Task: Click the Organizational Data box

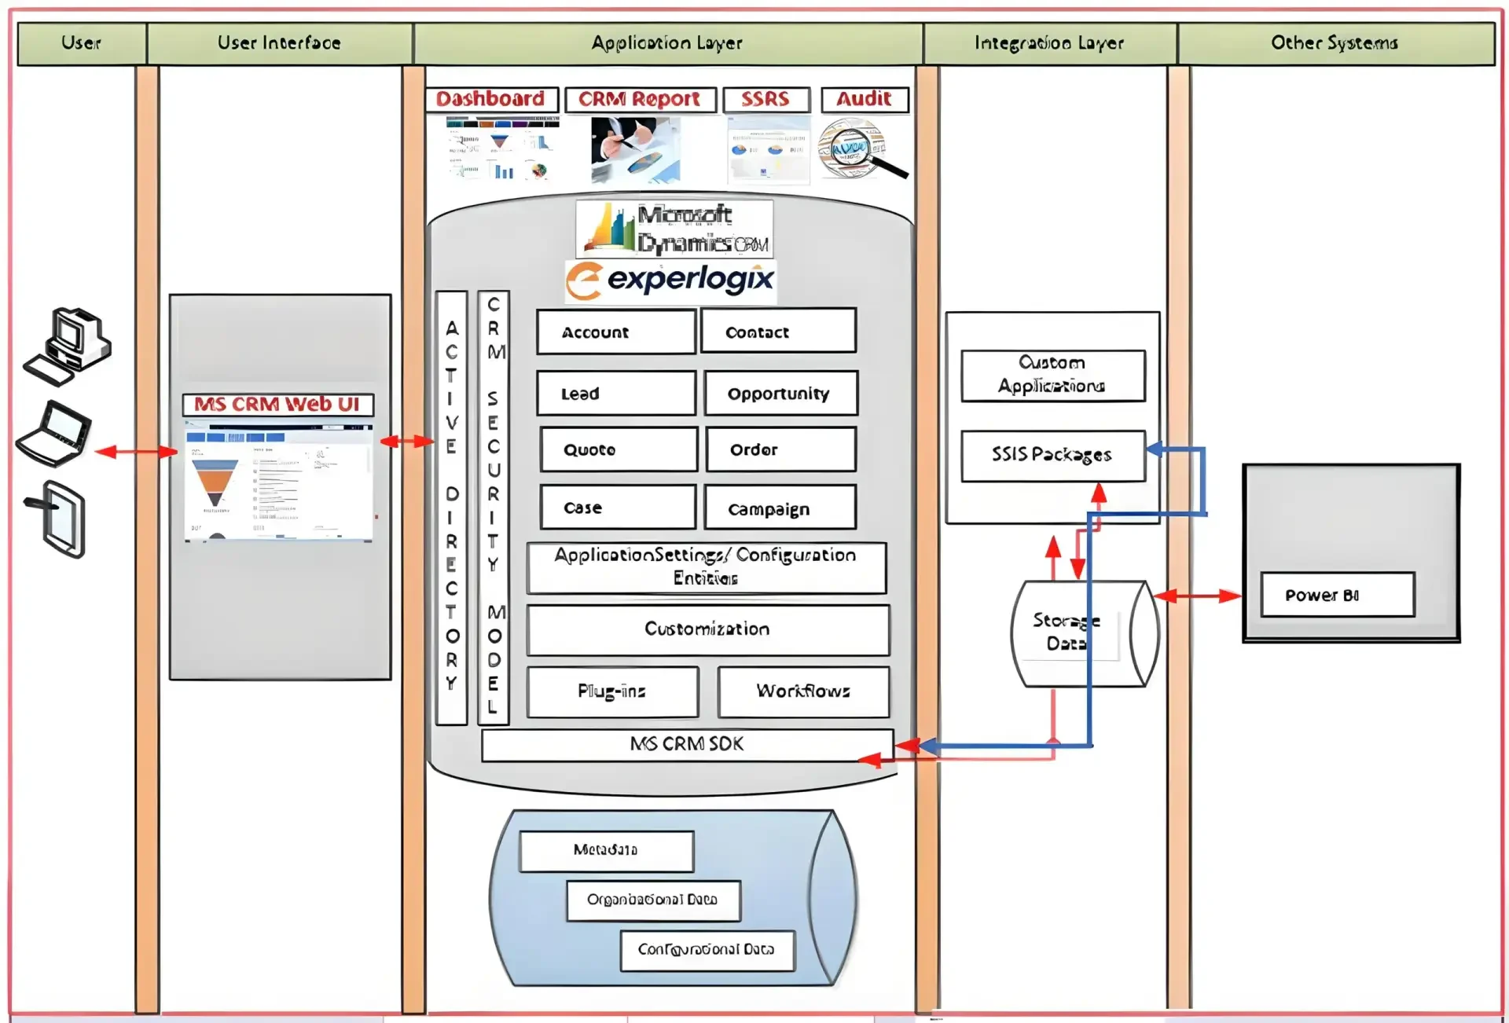Action: pos(654,900)
